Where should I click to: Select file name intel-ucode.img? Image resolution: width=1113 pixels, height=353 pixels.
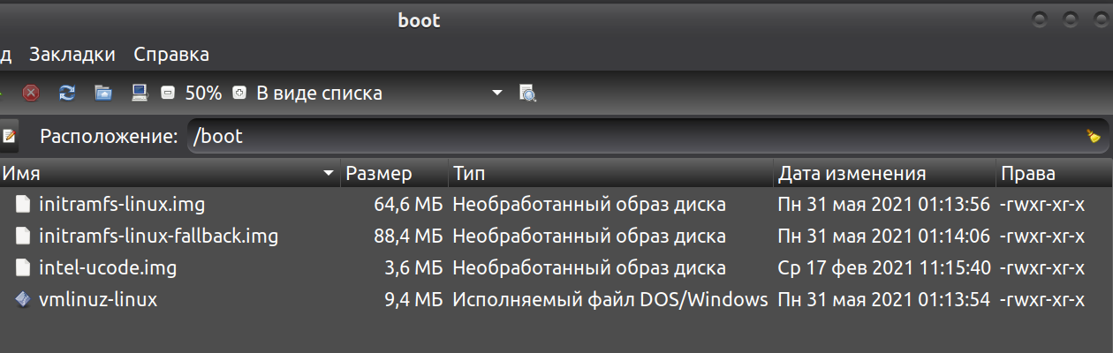pos(108,268)
